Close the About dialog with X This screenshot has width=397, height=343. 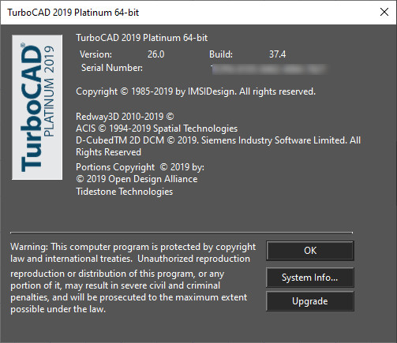point(384,12)
